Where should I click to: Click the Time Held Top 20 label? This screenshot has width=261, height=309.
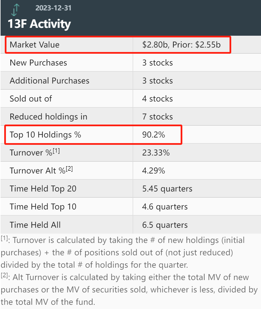point(43,189)
